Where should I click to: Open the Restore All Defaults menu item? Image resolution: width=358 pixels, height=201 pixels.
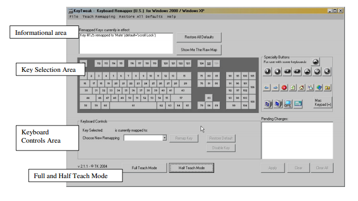141,17
